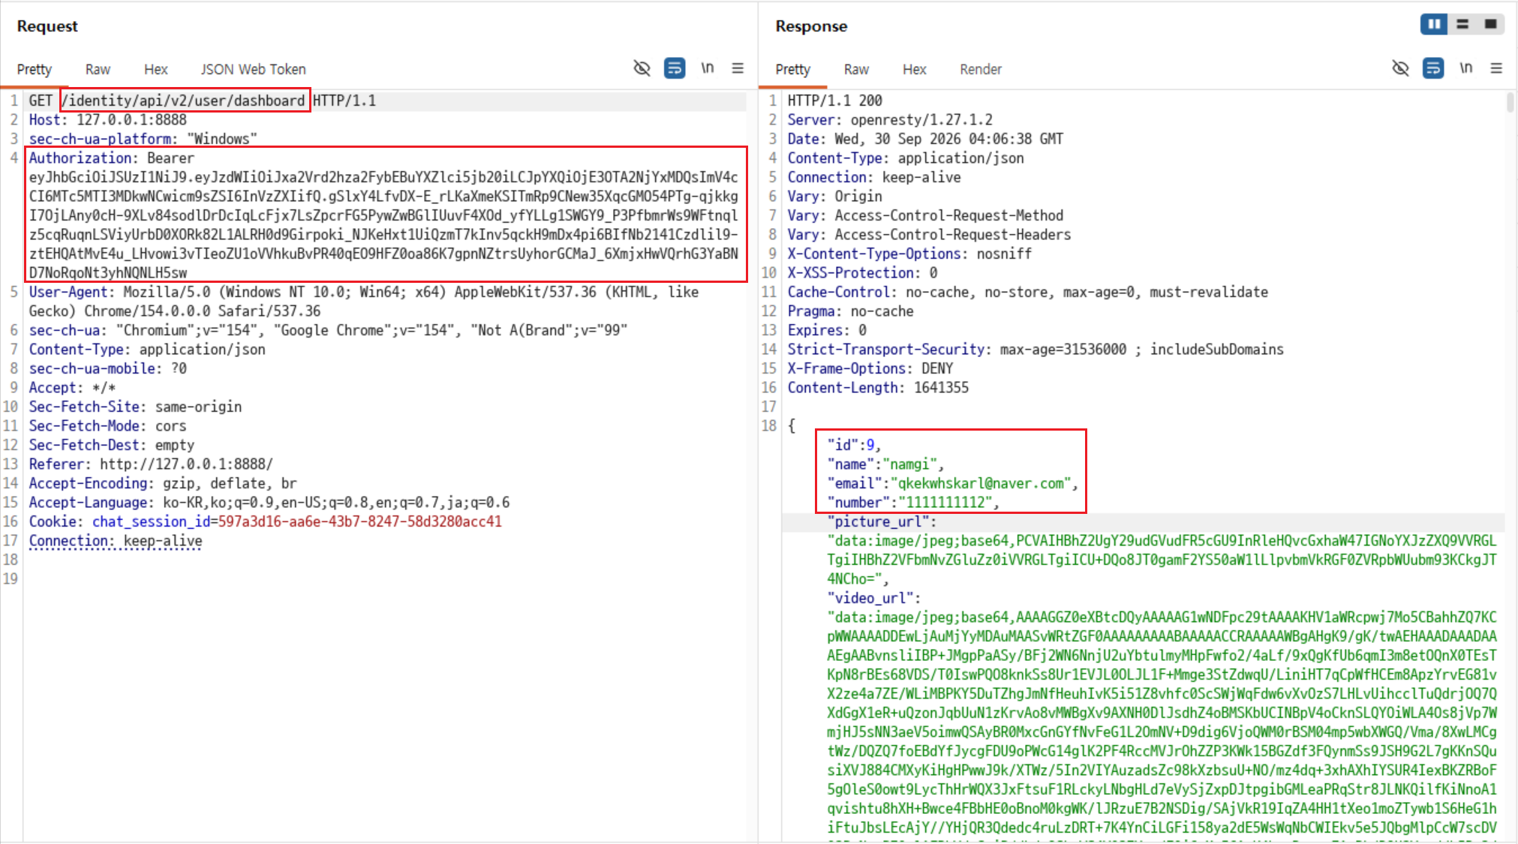Open the JSON Web Token tab
Screen dimensions: 1518x844
click(253, 69)
